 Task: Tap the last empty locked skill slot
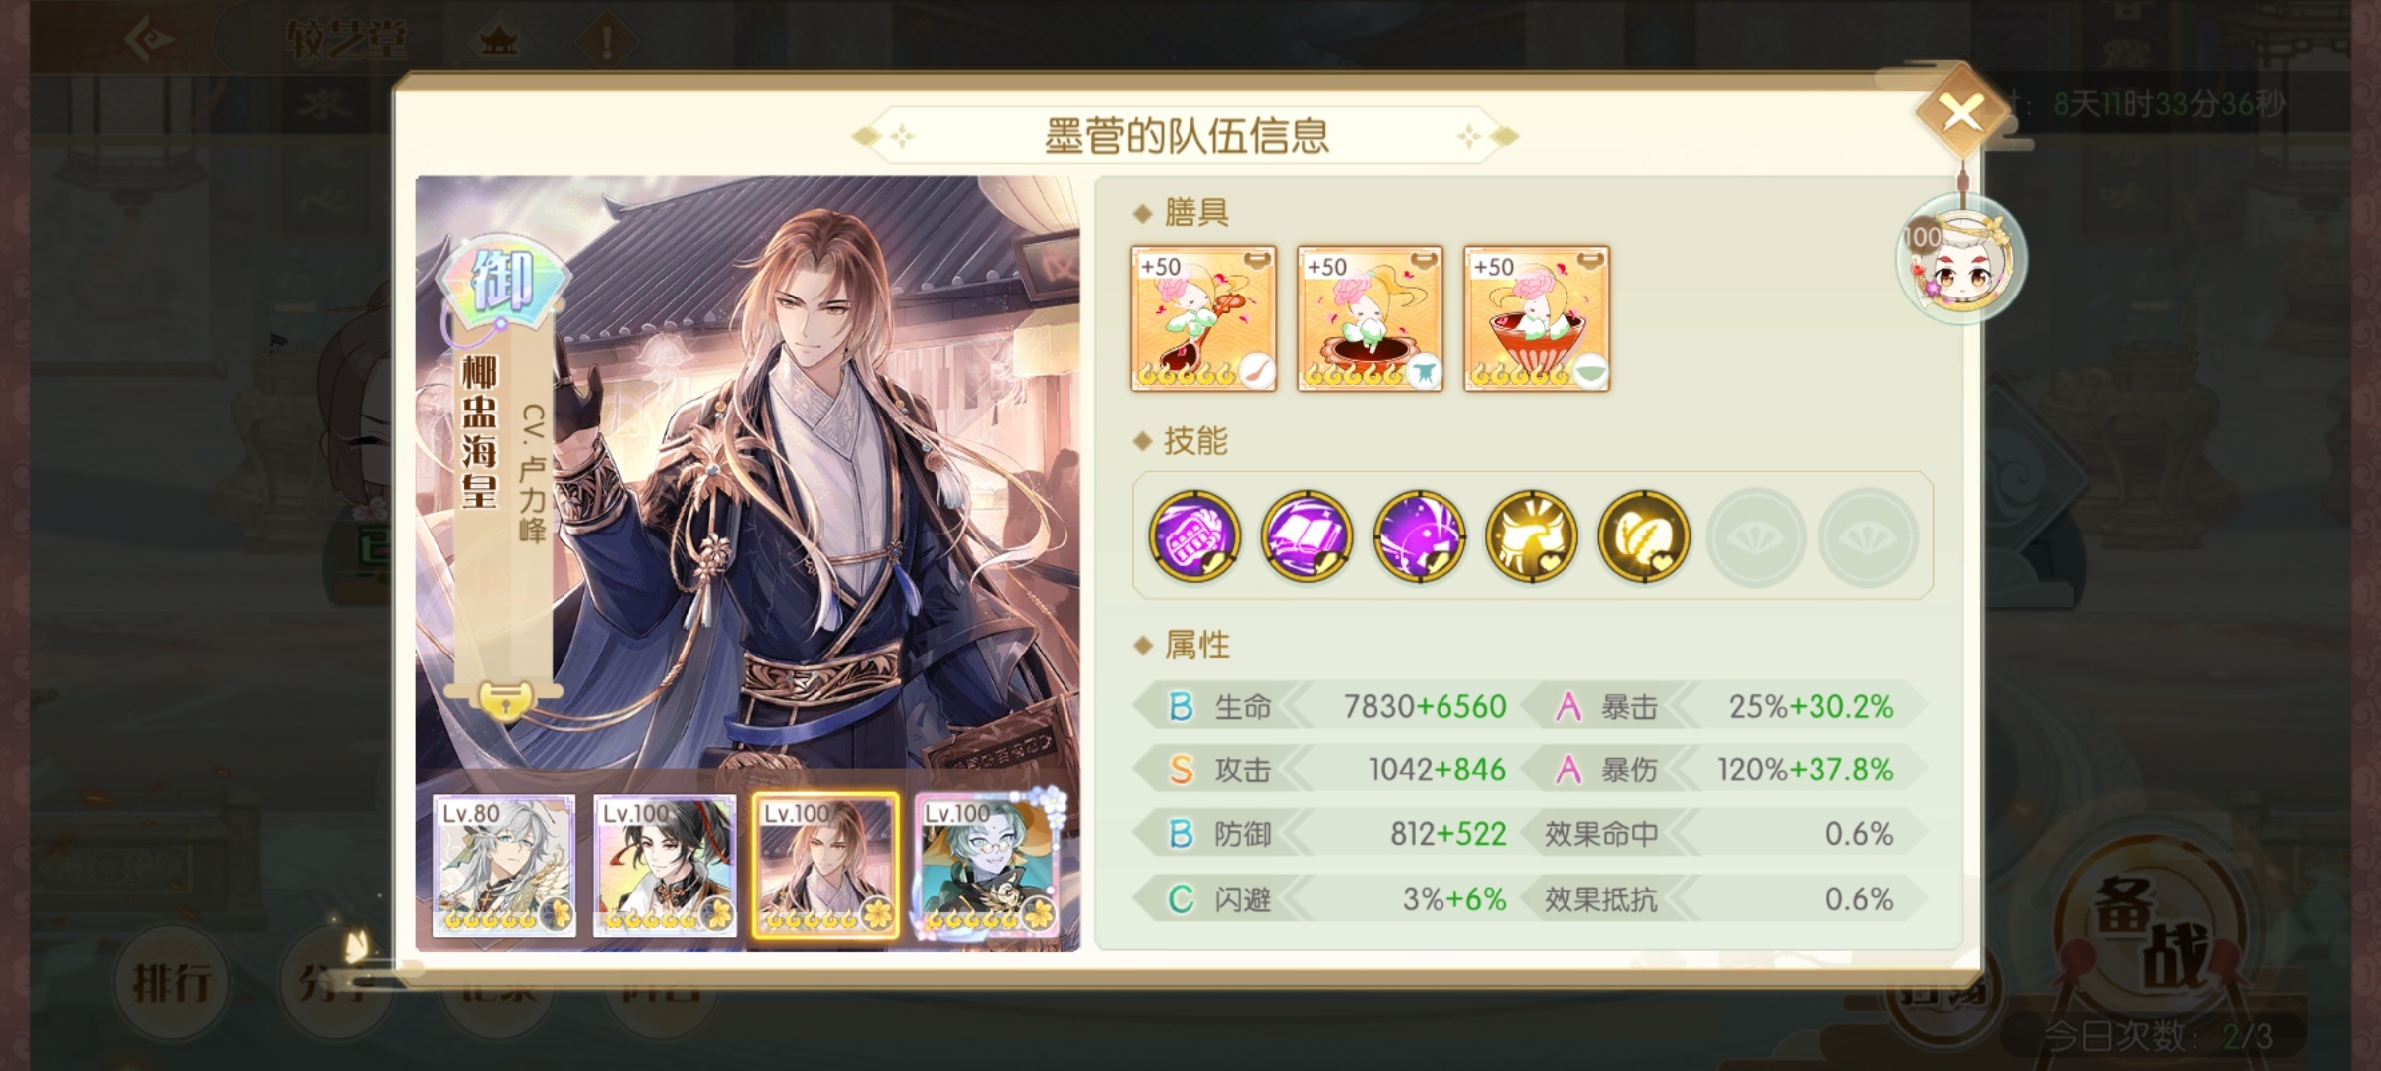point(1867,536)
